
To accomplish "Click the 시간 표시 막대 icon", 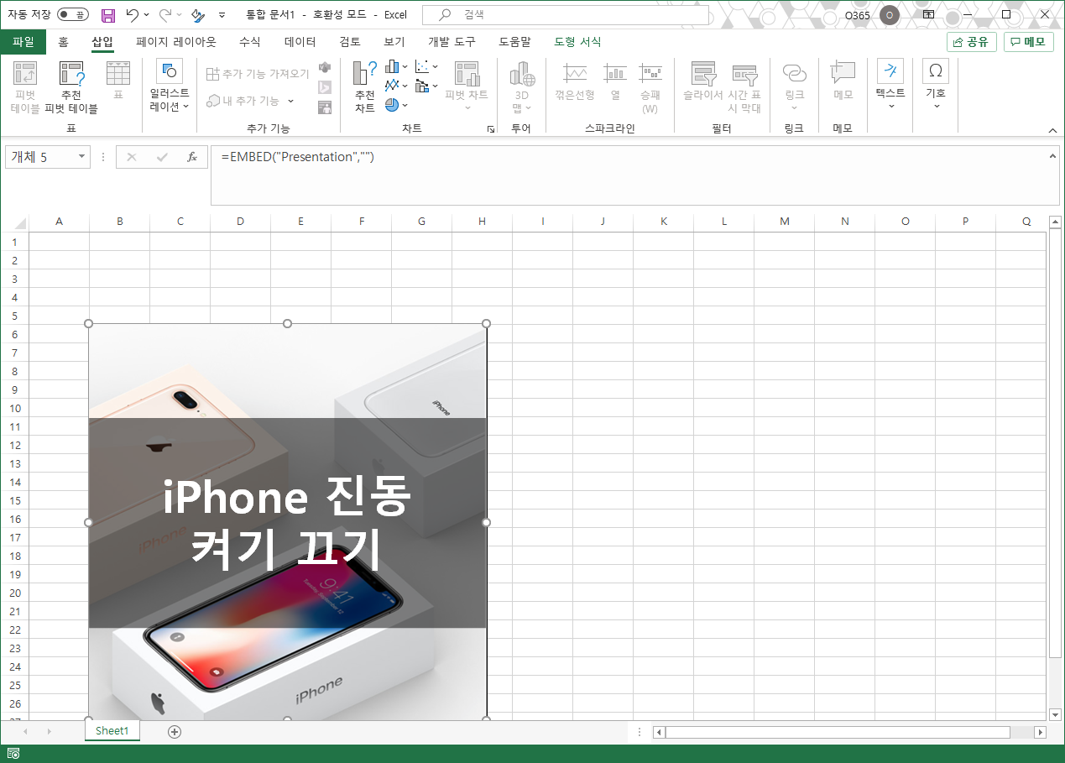I will 744,87.
